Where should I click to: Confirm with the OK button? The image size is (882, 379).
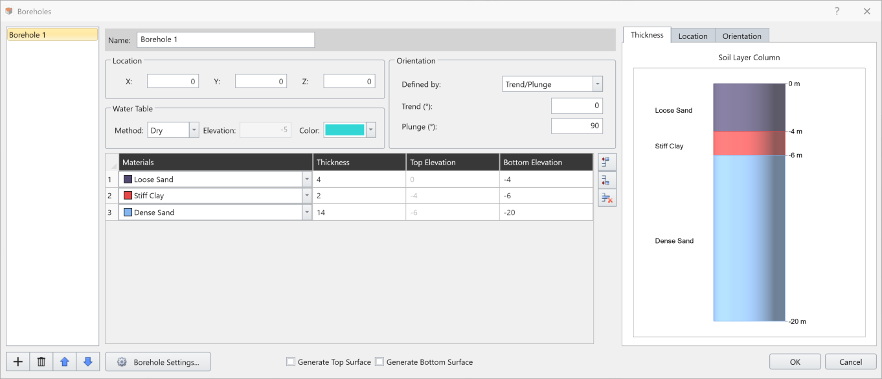pos(795,362)
